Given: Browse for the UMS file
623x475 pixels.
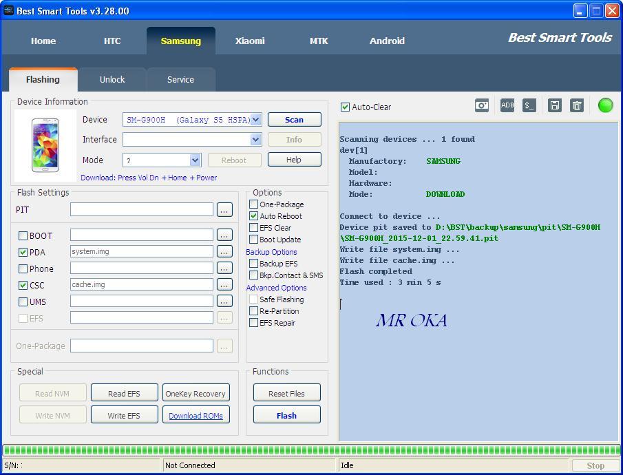Looking at the screenshot, I should click(x=224, y=302).
